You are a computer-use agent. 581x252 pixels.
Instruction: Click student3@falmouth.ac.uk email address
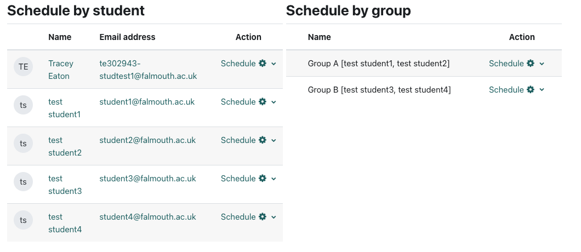point(147,179)
